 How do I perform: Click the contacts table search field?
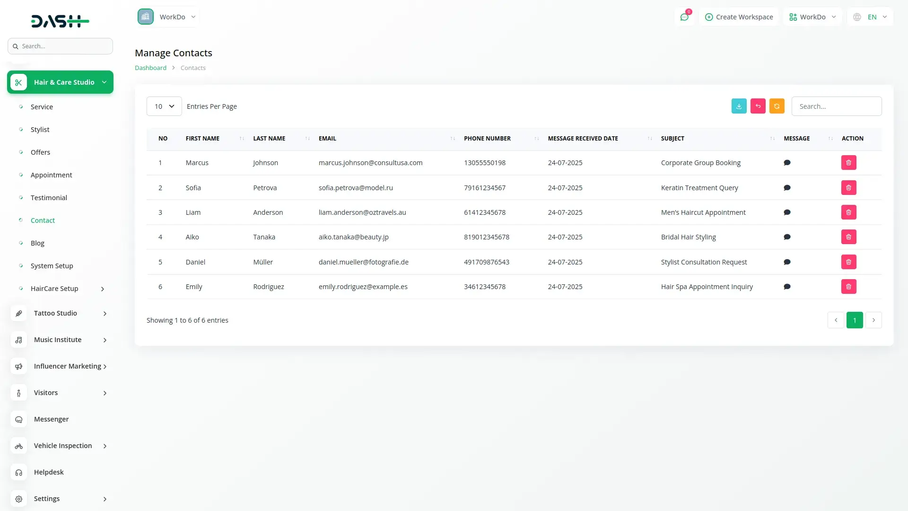[836, 106]
